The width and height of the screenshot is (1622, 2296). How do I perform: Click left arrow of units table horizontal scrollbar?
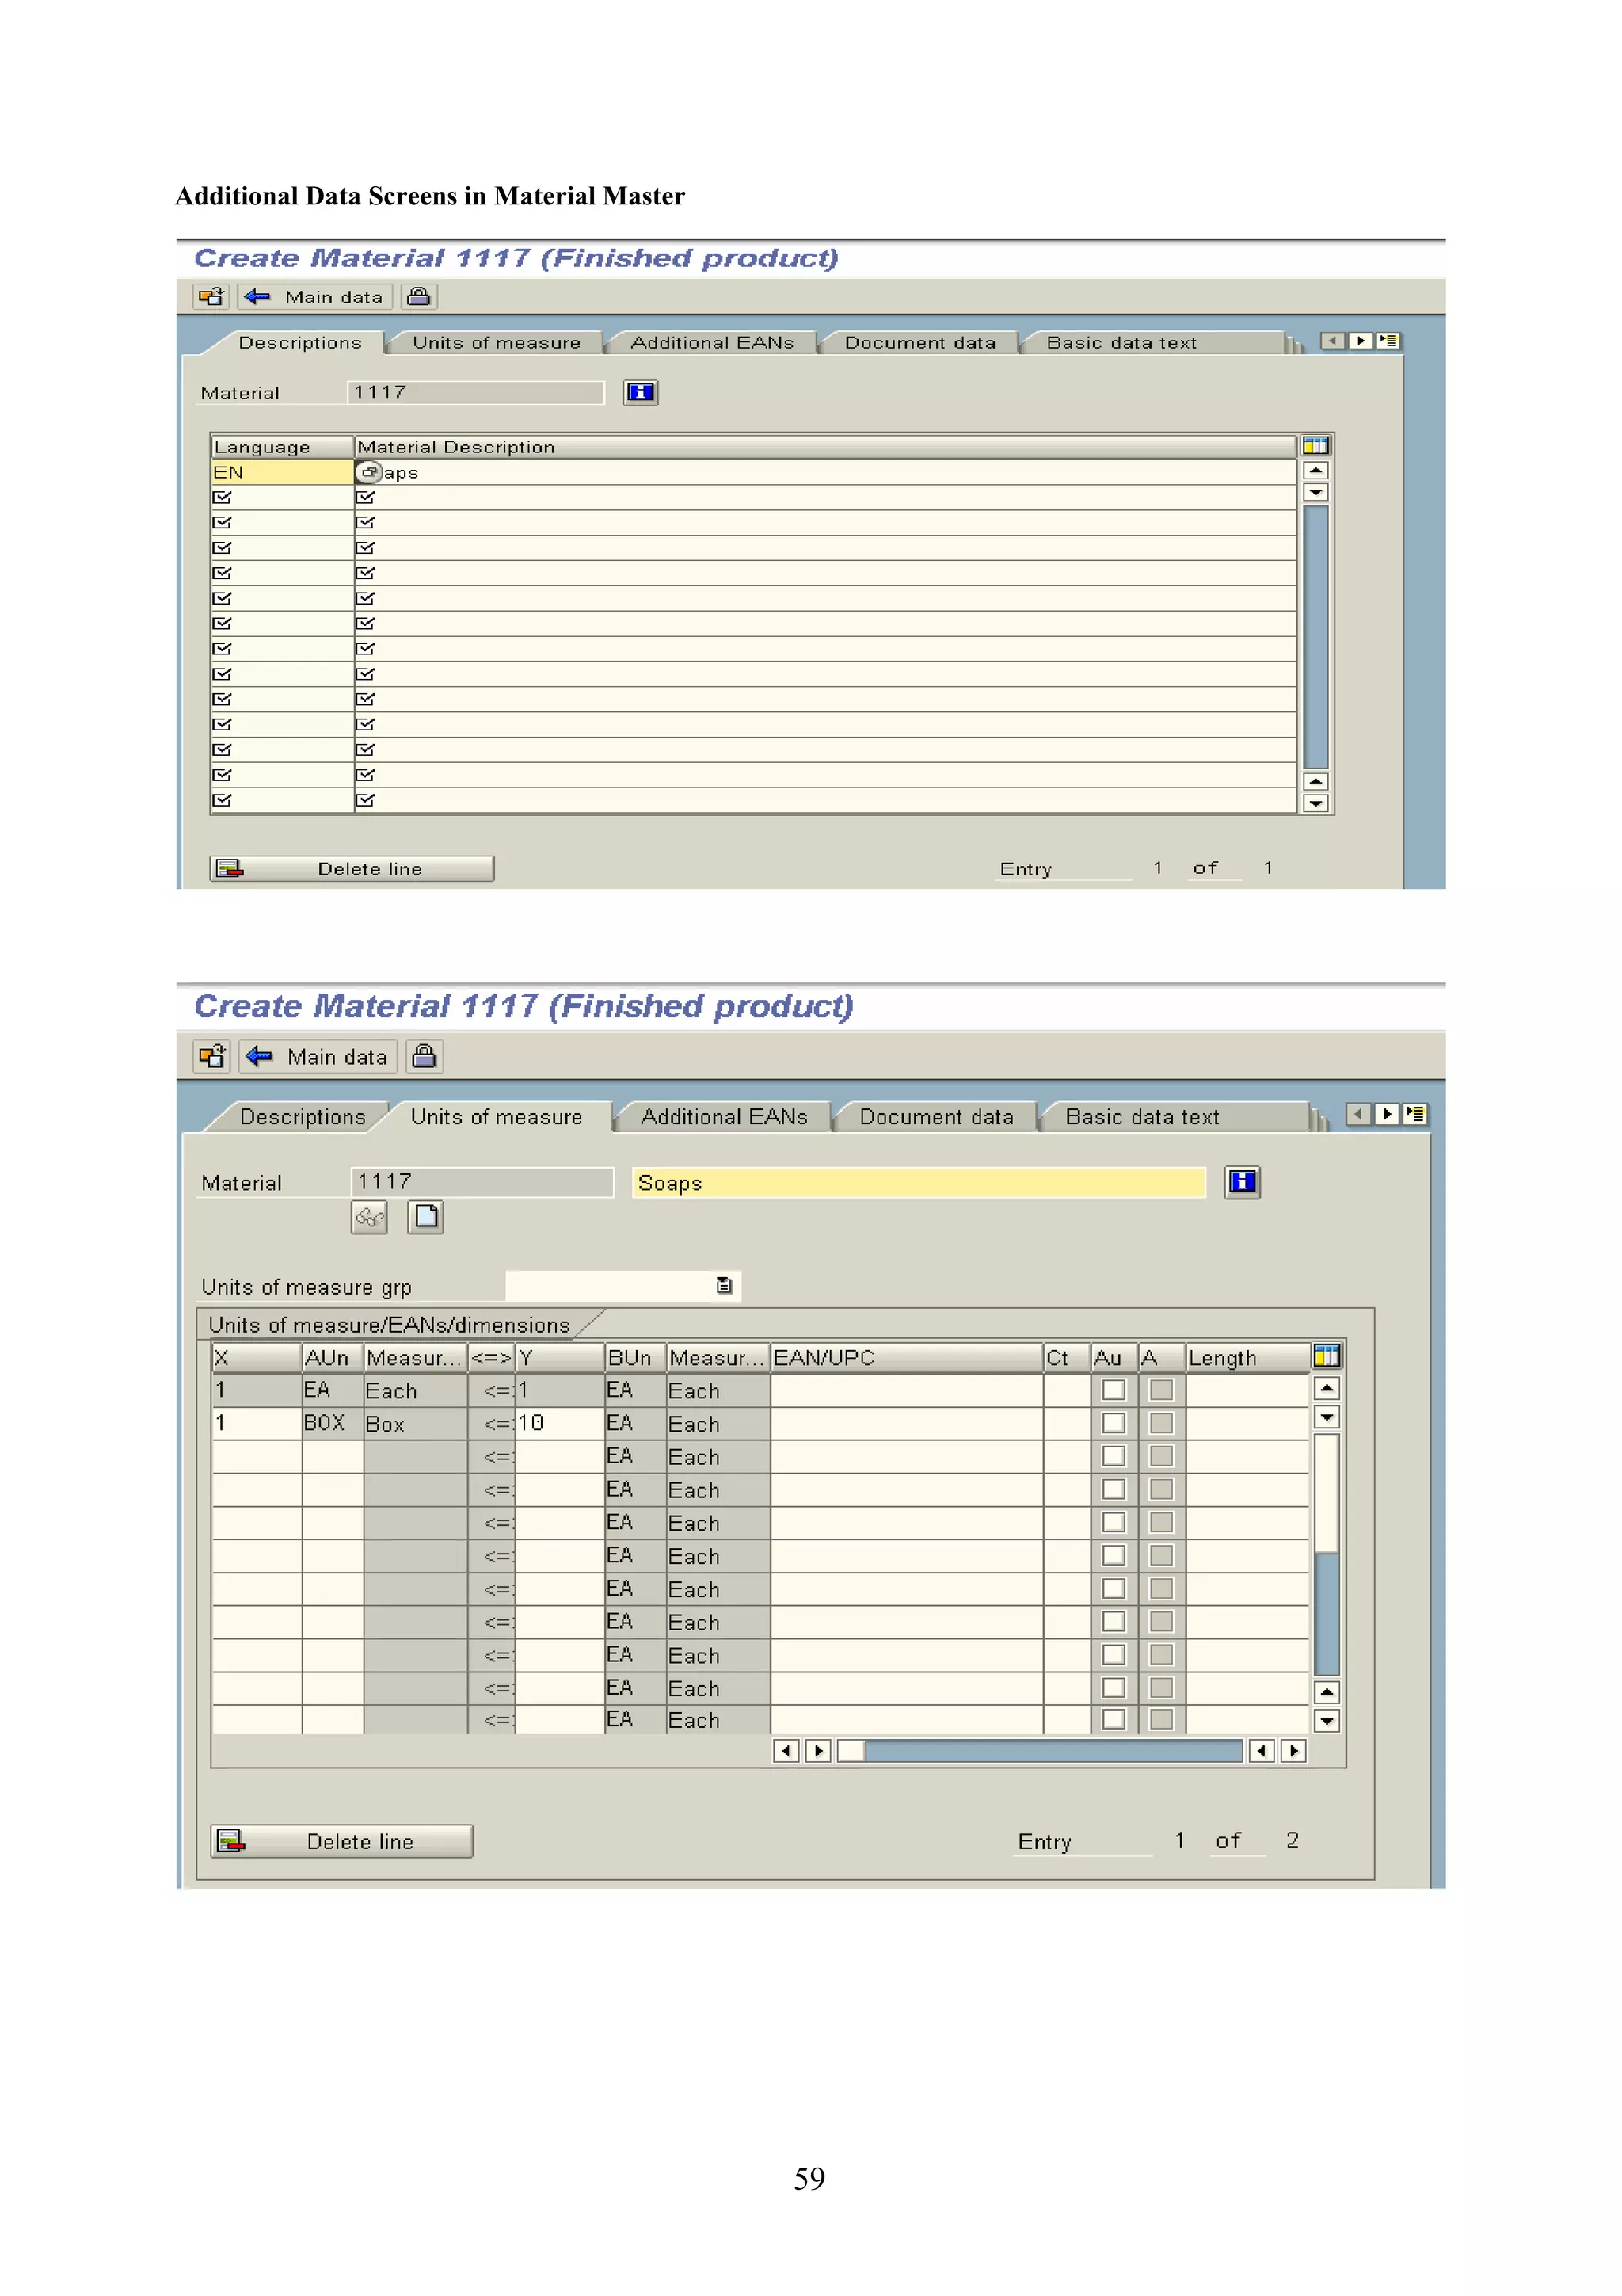pos(786,1751)
